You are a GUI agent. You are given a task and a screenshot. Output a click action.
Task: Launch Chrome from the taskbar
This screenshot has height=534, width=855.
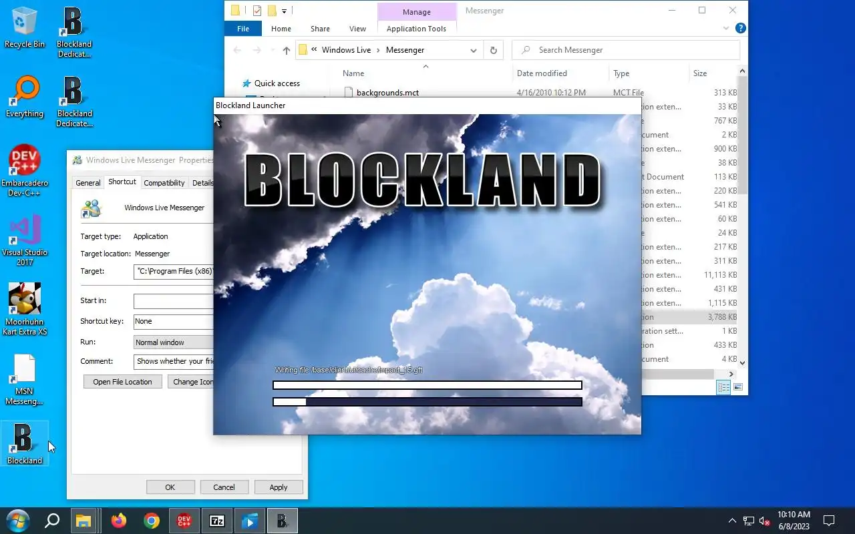point(152,521)
